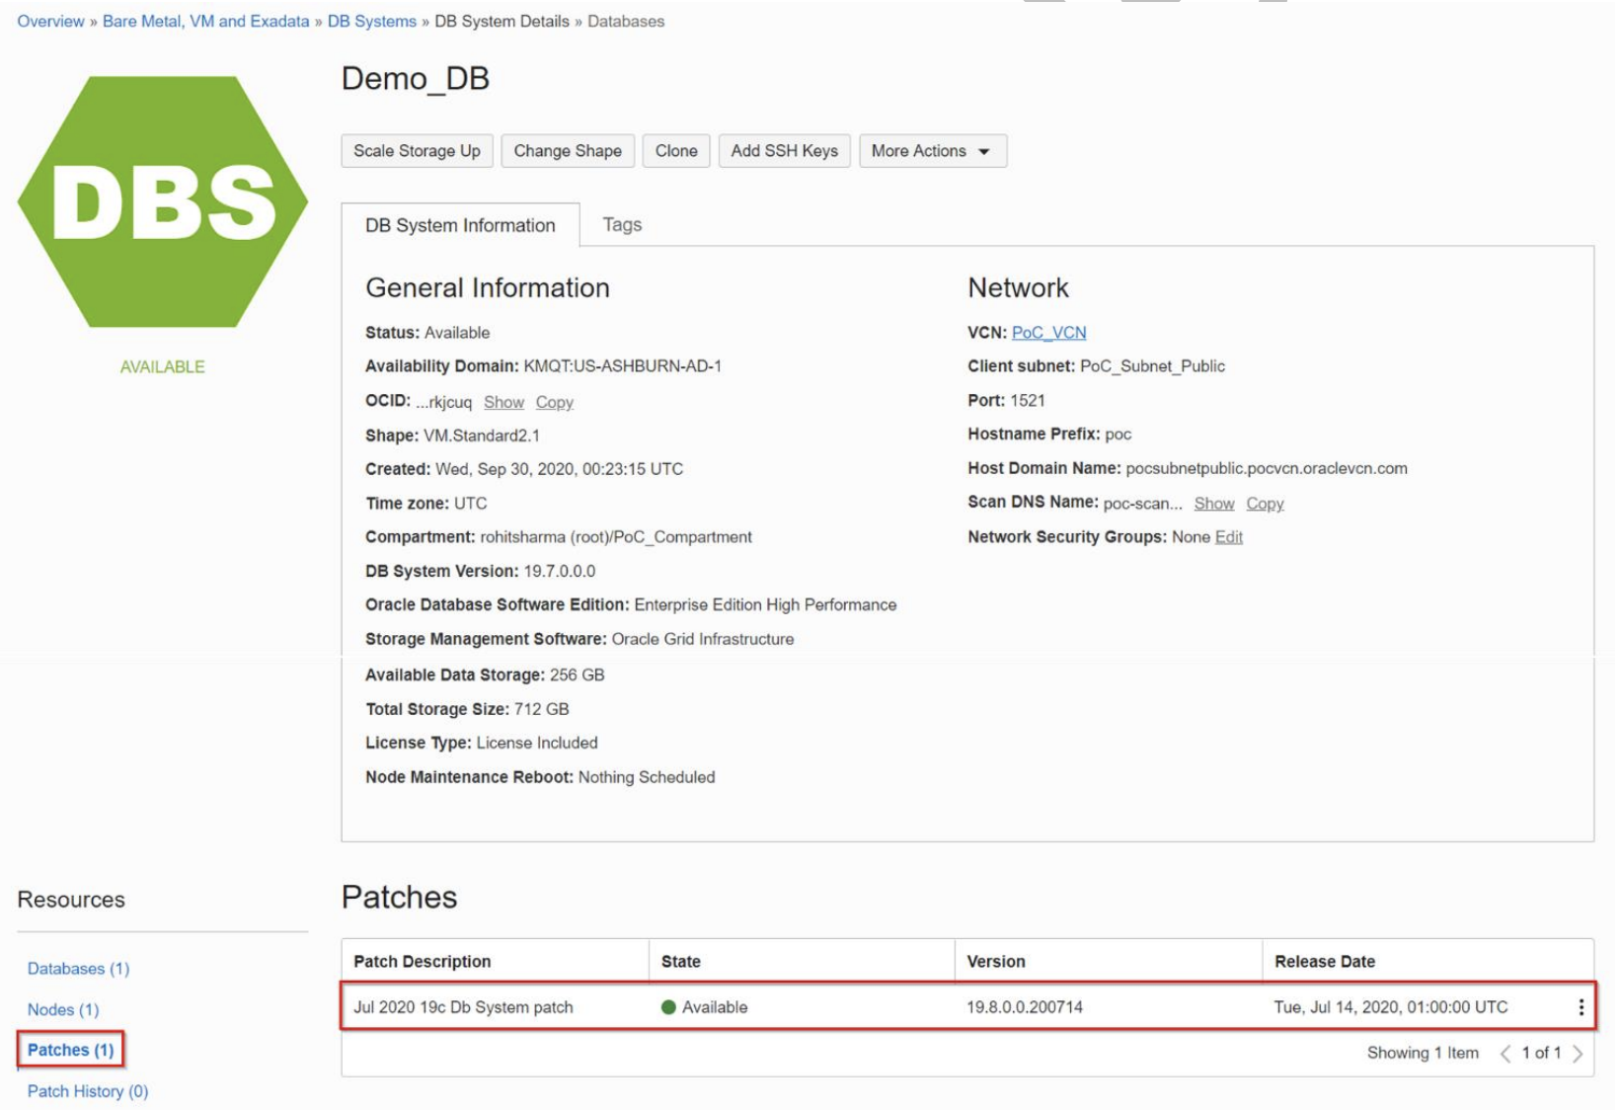Select the DB System Information tab
Viewport: 1621px width, 1110px height.
(x=460, y=225)
